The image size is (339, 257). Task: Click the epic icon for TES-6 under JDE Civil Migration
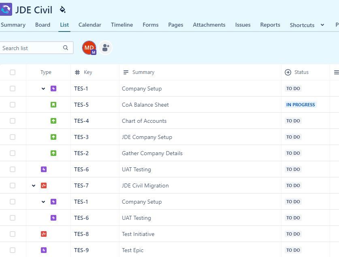point(53,218)
